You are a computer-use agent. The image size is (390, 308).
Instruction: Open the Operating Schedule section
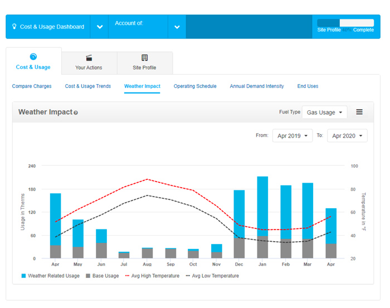(x=195, y=86)
